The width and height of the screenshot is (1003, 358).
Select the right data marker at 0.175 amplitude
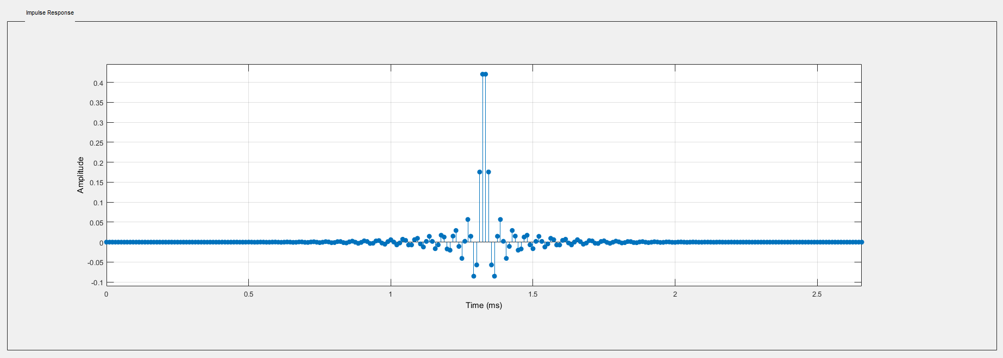pyautogui.click(x=488, y=172)
